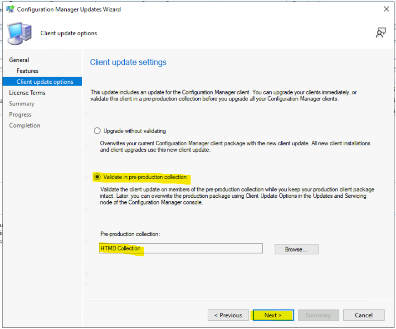Browse for a pre-production collection
The image size is (396, 329).
click(x=296, y=249)
